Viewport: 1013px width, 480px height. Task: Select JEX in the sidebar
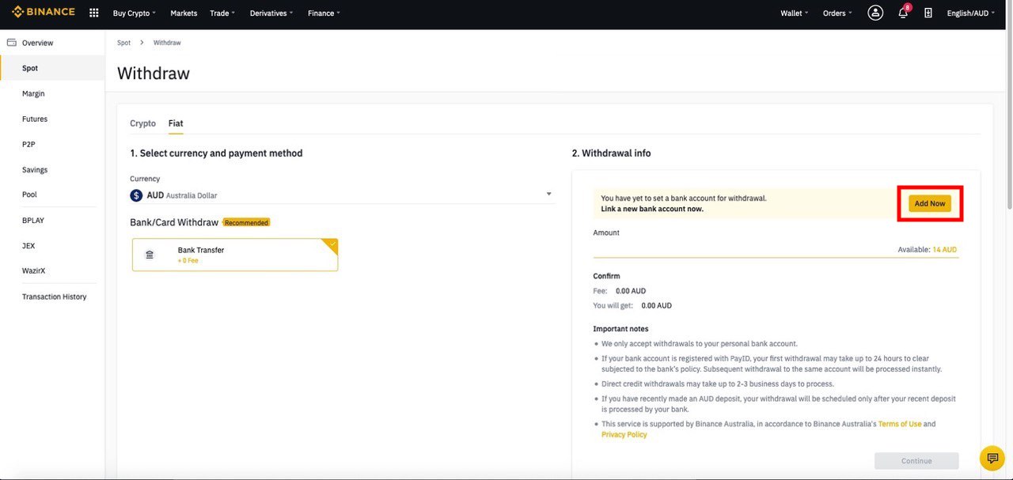(52, 246)
